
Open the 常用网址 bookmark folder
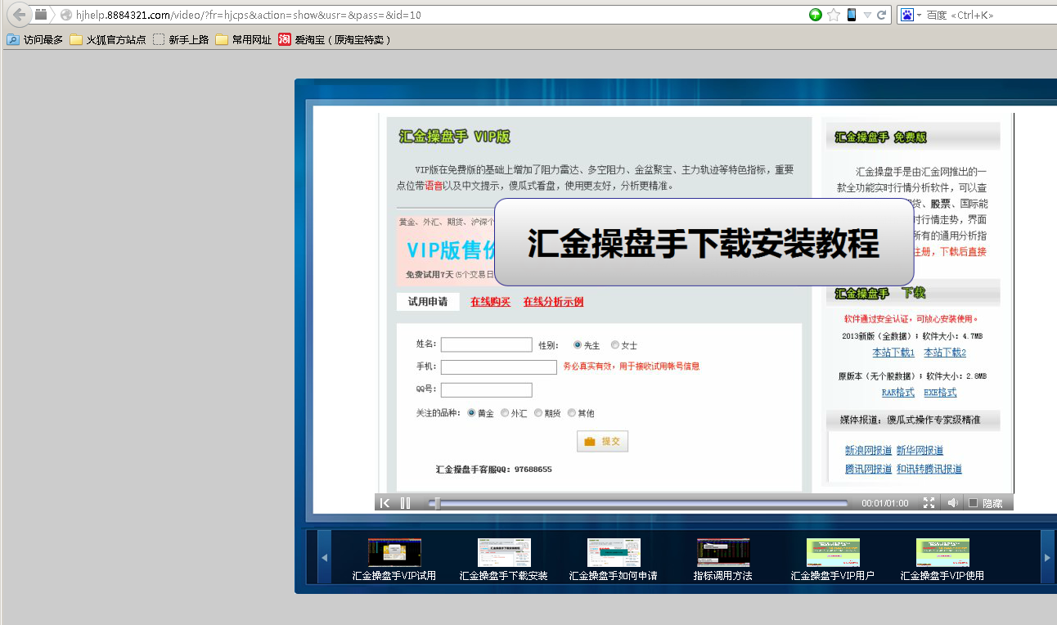(x=244, y=39)
